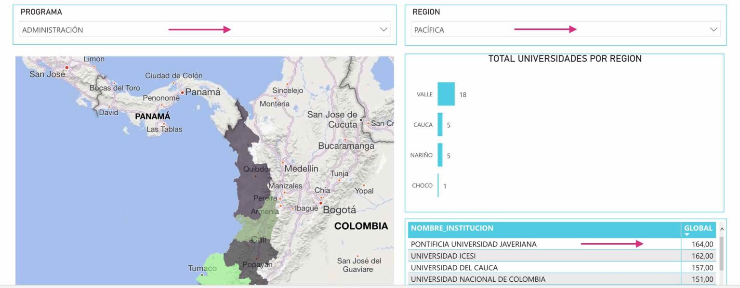The width and height of the screenshot is (740, 288).
Task: Expand the REGION dropdown chevron
Action: (714, 29)
